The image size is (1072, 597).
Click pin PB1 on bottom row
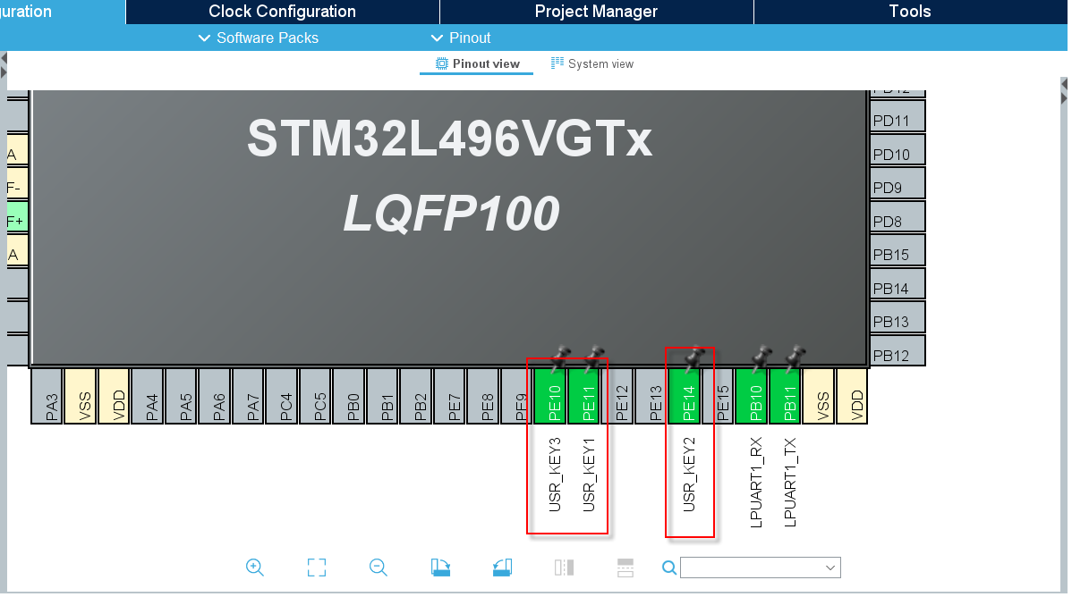point(384,397)
